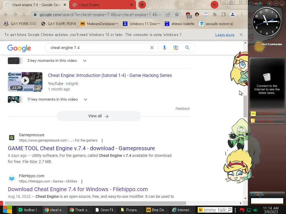This screenshot has width=286, height=214.
Task: Open Cheat Engine Introduction tutorial video link
Action: click(110, 75)
